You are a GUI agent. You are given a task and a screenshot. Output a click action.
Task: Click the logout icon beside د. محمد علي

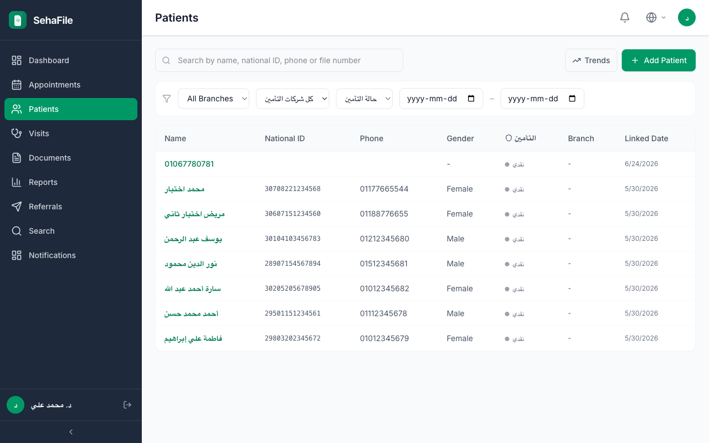[127, 405]
